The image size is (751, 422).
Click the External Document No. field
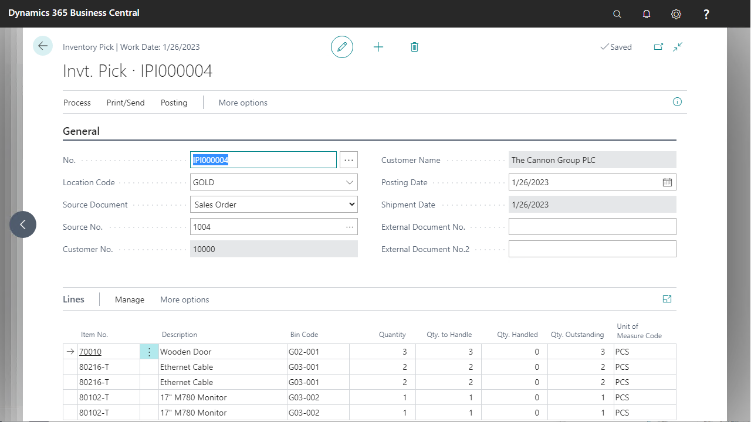coord(592,227)
